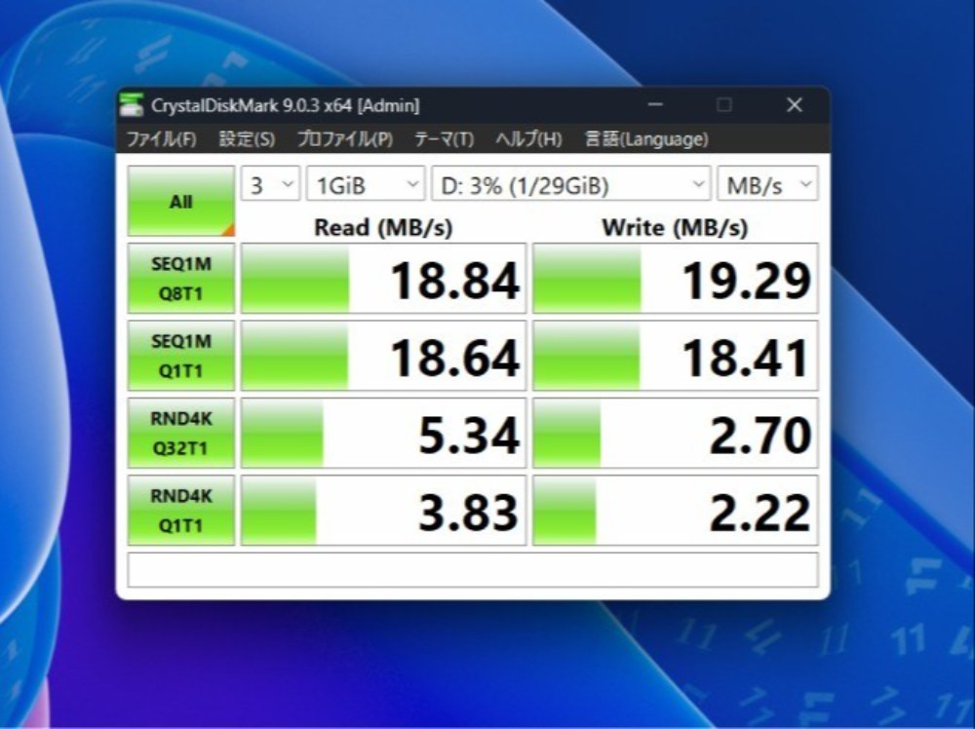Open the ファイル(F) menu
Screen dimensions: 975x729
click(162, 138)
